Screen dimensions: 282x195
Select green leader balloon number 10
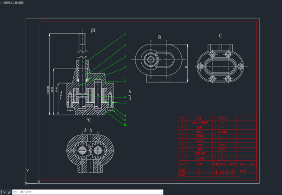click(x=125, y=124)
